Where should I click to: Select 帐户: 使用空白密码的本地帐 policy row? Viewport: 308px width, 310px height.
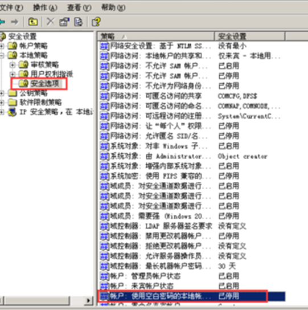click(192, 296)
